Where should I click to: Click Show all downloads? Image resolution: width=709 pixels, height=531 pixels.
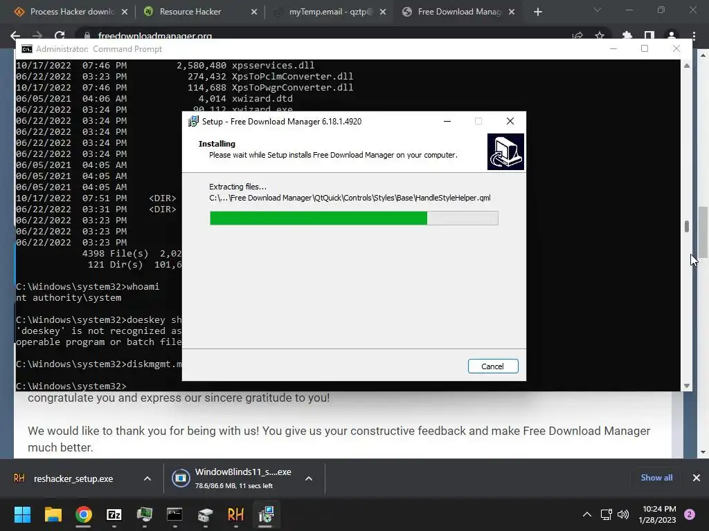tap(656, 478)
